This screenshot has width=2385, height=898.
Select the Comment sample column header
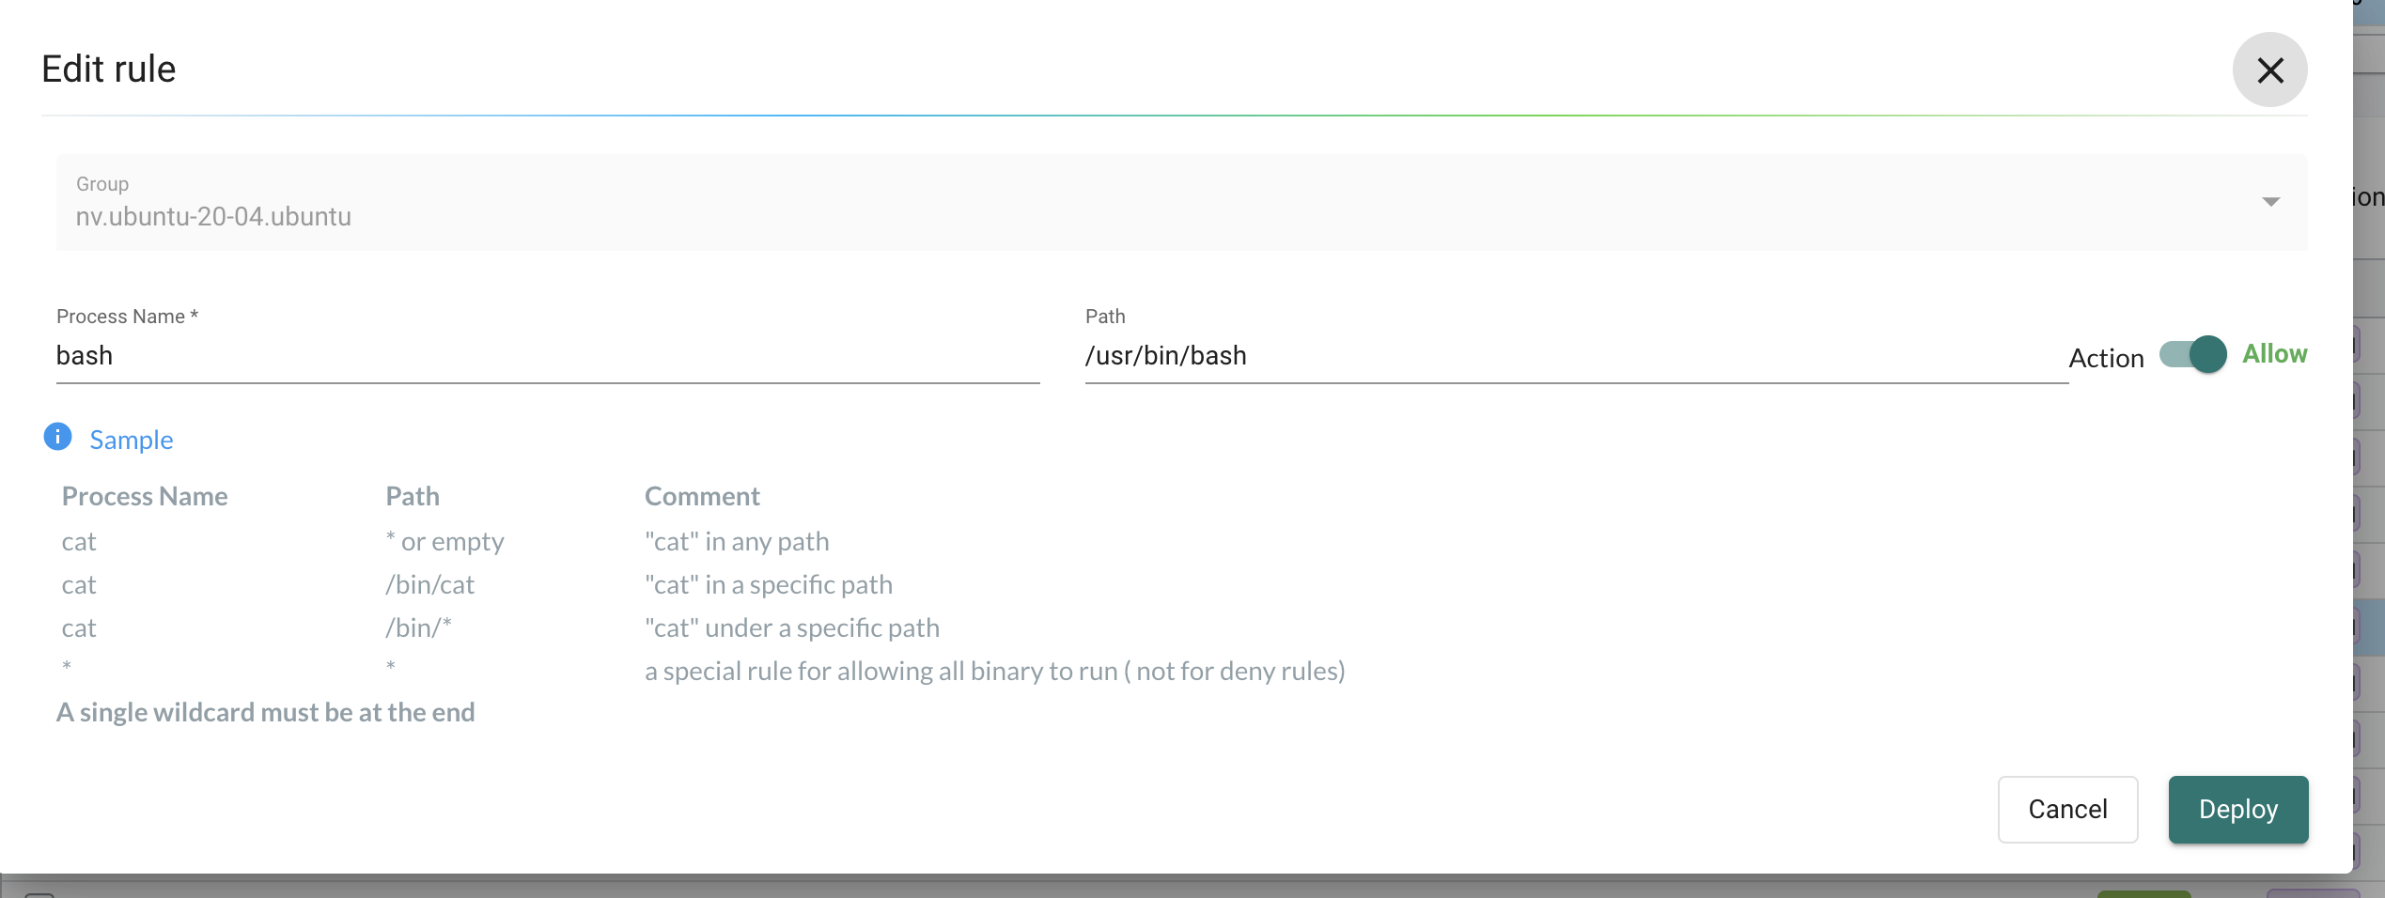click(702, 496)
